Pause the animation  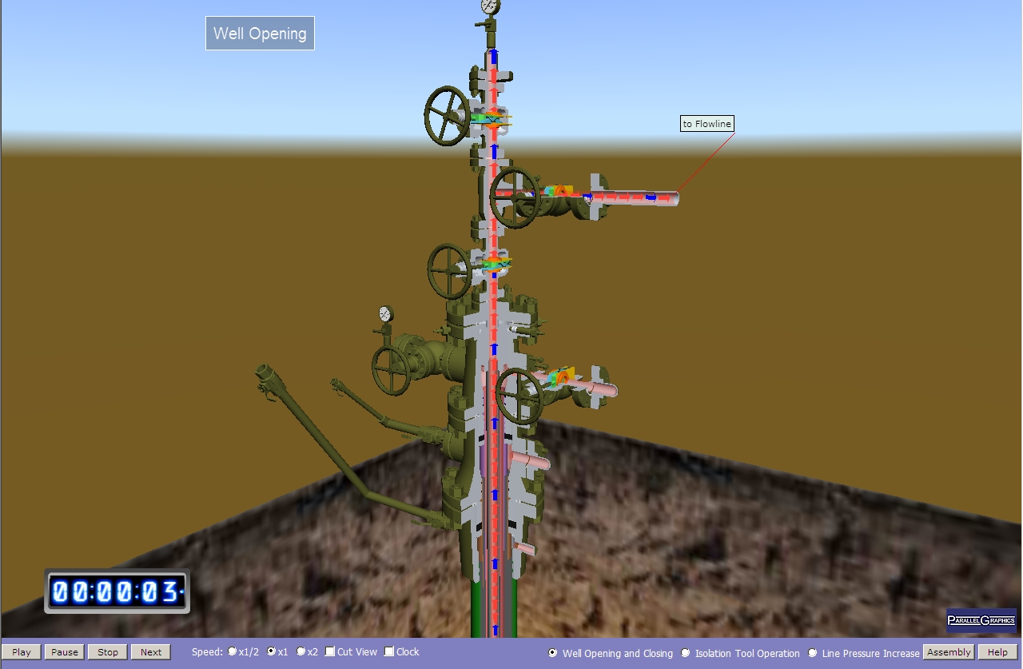click(x=65, y=652)
